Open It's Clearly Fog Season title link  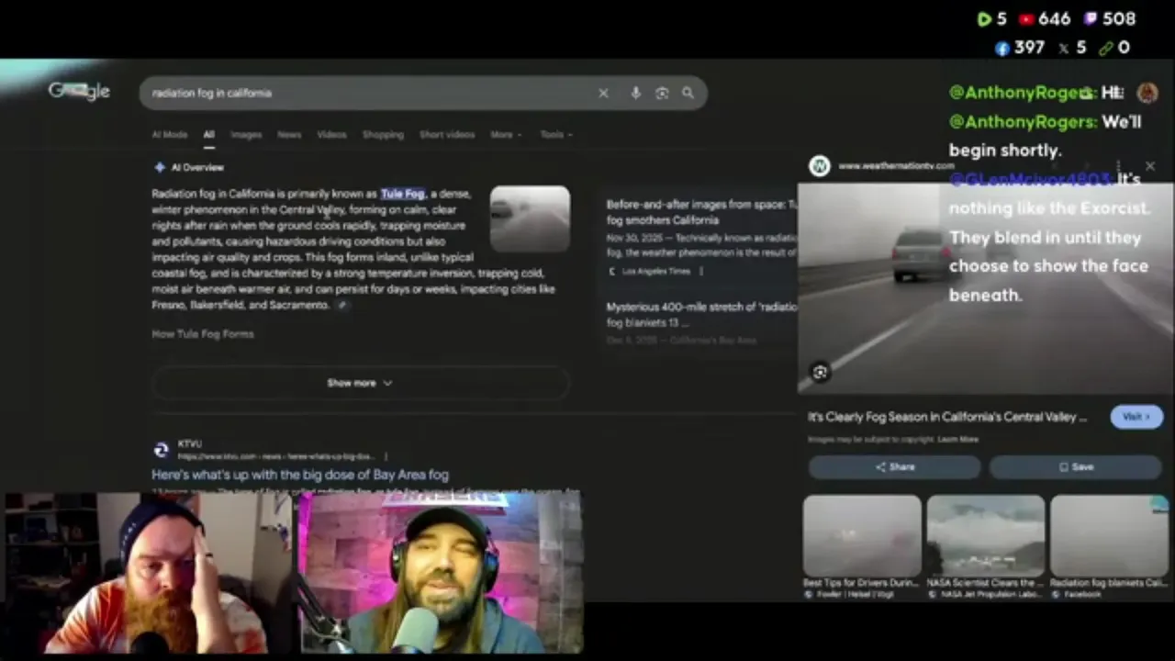pos(946,417)
